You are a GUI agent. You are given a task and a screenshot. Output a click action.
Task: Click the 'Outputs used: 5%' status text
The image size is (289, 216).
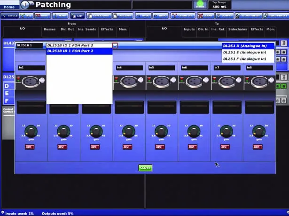(x=57, y=214)
